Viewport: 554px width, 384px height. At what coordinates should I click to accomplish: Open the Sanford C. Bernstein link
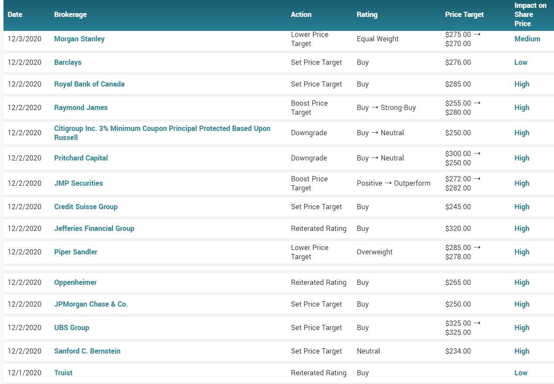[x=87, y=351]
